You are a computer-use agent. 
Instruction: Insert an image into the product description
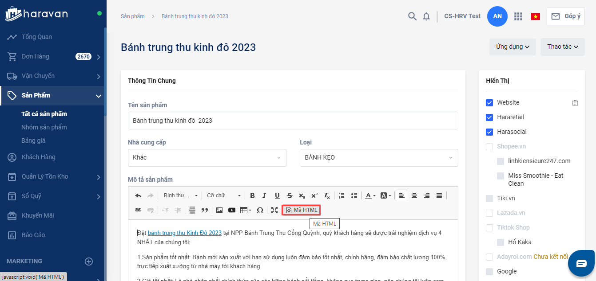coord(219,210)
